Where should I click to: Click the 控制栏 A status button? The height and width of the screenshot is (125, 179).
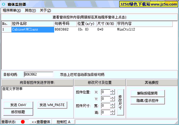pos(63,122)
